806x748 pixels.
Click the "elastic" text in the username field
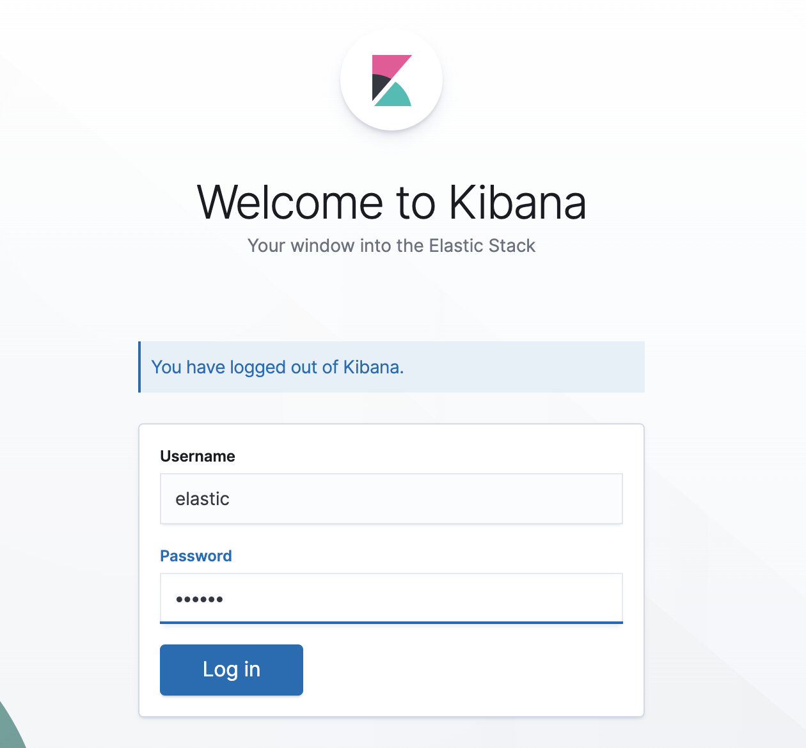tap(202, 499)
